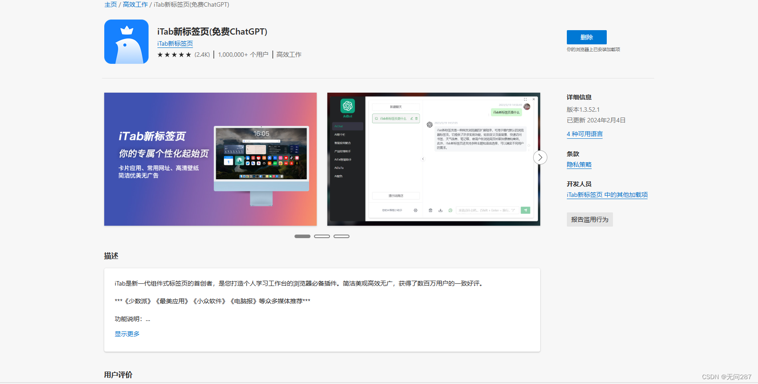This screenshot has width=758, height=384.
Task: Open the 4 种可用语言 link
Action: (585, 134)
